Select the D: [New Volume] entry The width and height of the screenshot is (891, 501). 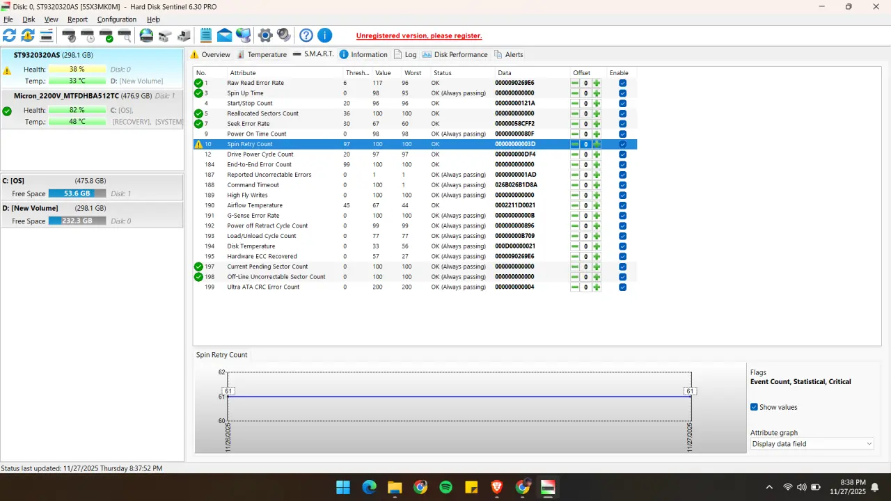[92, 214]
